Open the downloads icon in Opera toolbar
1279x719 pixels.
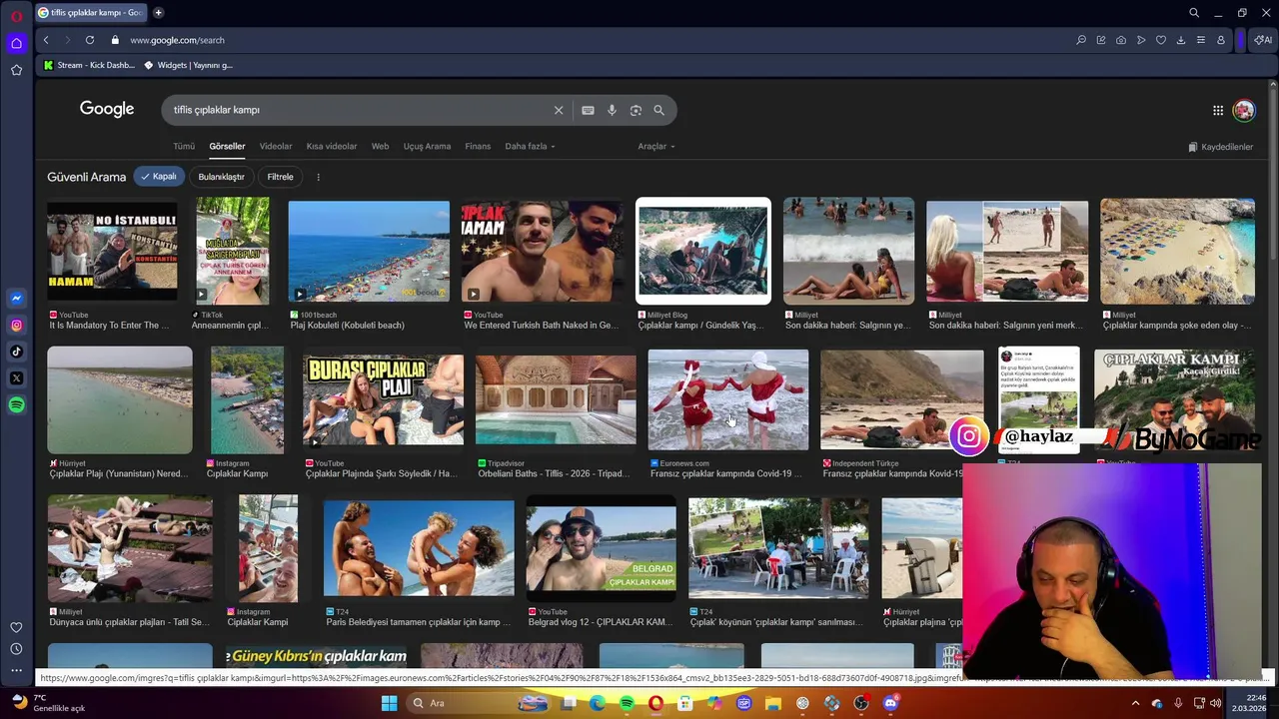point(1181,40)
